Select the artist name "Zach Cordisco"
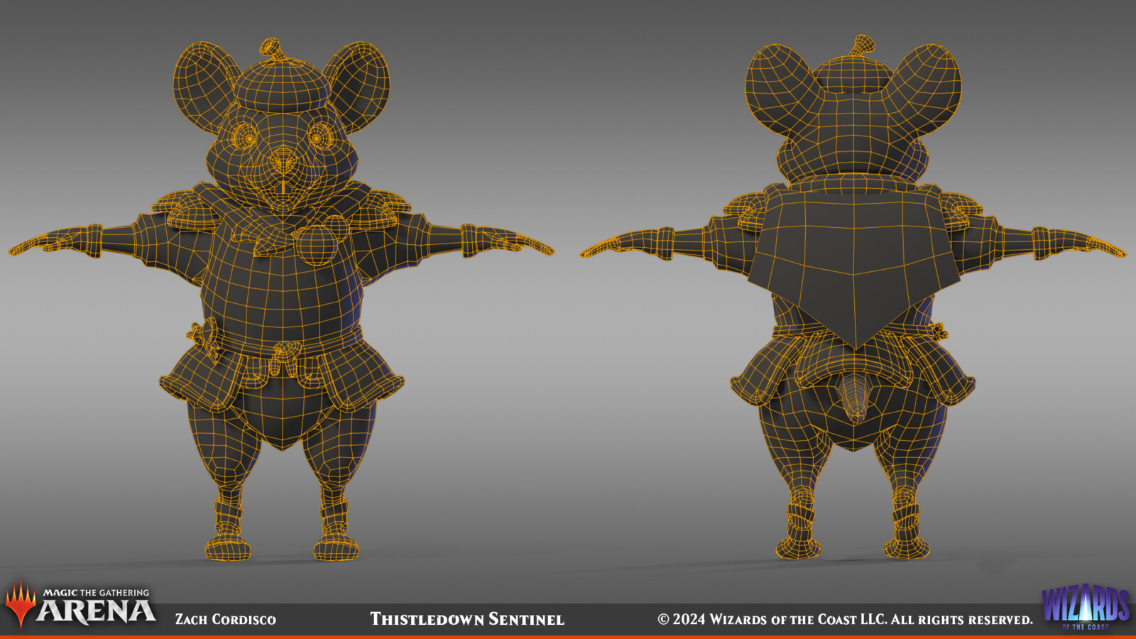Viewport: 1136px width, 639px height. 226,619
